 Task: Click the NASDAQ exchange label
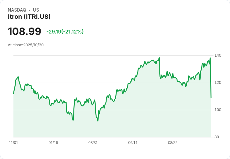tap(17, 10)
